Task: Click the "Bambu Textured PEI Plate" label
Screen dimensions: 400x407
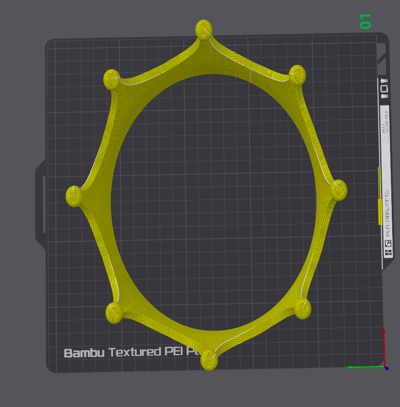Action: pyautogui.click(x=133, y=352)
